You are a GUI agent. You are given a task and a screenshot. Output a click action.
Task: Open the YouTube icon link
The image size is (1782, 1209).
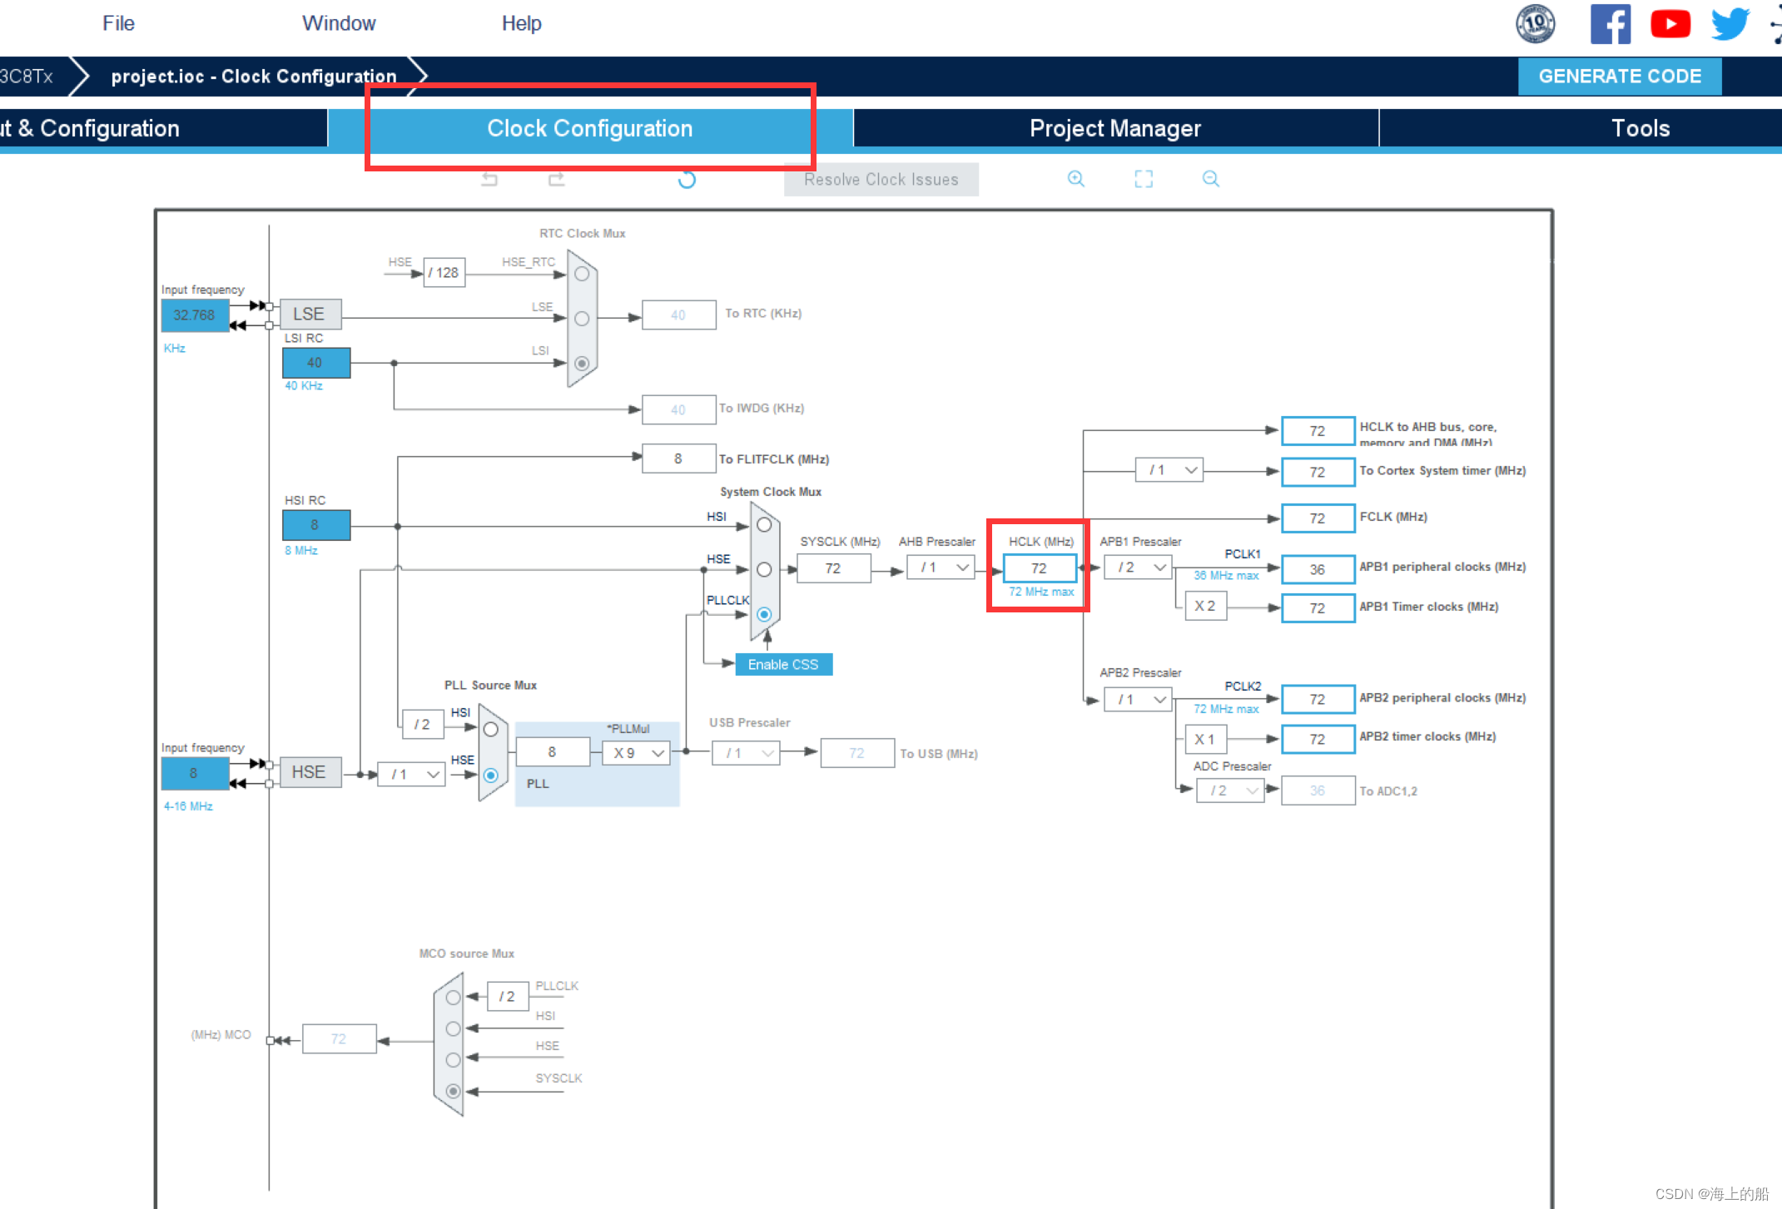point(1670,24)
